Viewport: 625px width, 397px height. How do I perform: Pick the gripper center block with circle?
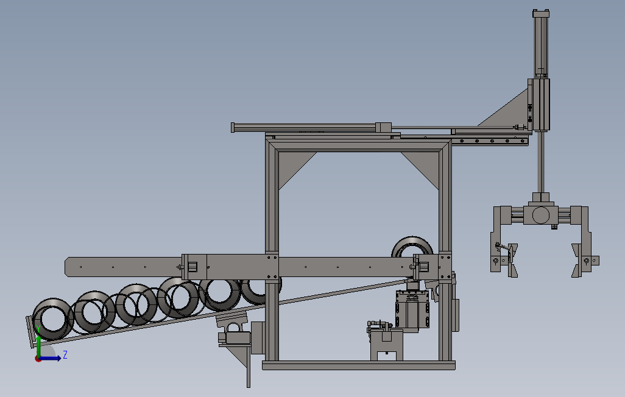pyautogui.click(x=540, y=214)
